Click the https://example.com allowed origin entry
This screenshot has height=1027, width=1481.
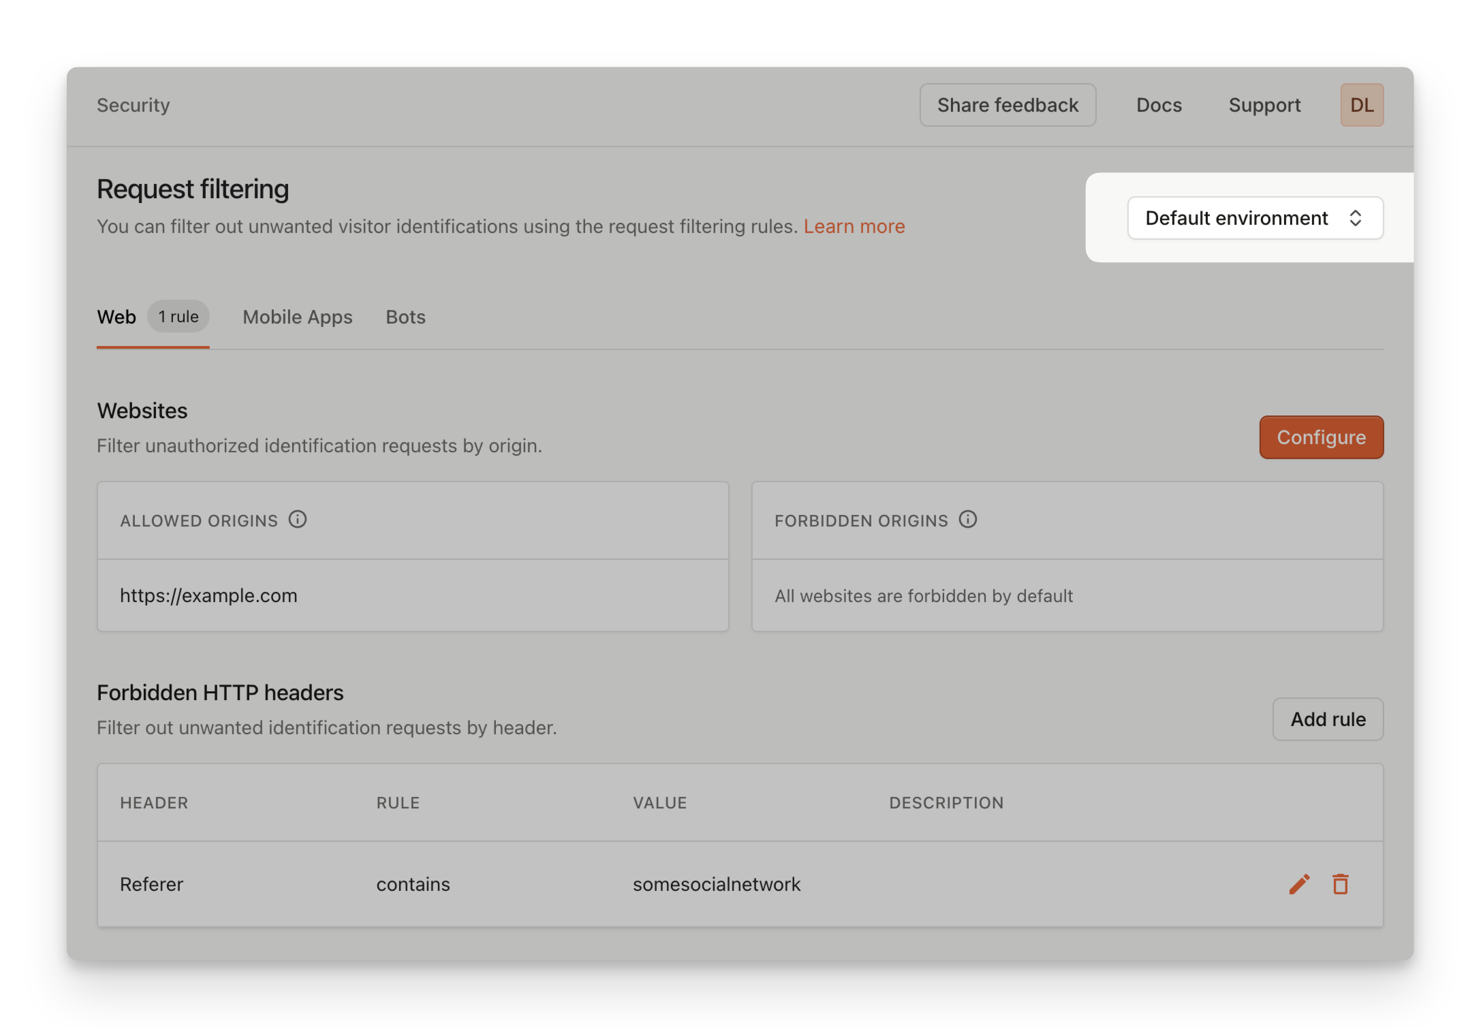pyautogui.click(x=208, y=595)
